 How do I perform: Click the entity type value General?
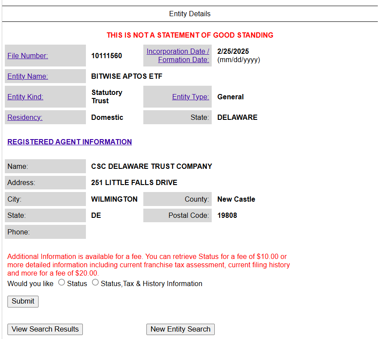coord(230,97)
